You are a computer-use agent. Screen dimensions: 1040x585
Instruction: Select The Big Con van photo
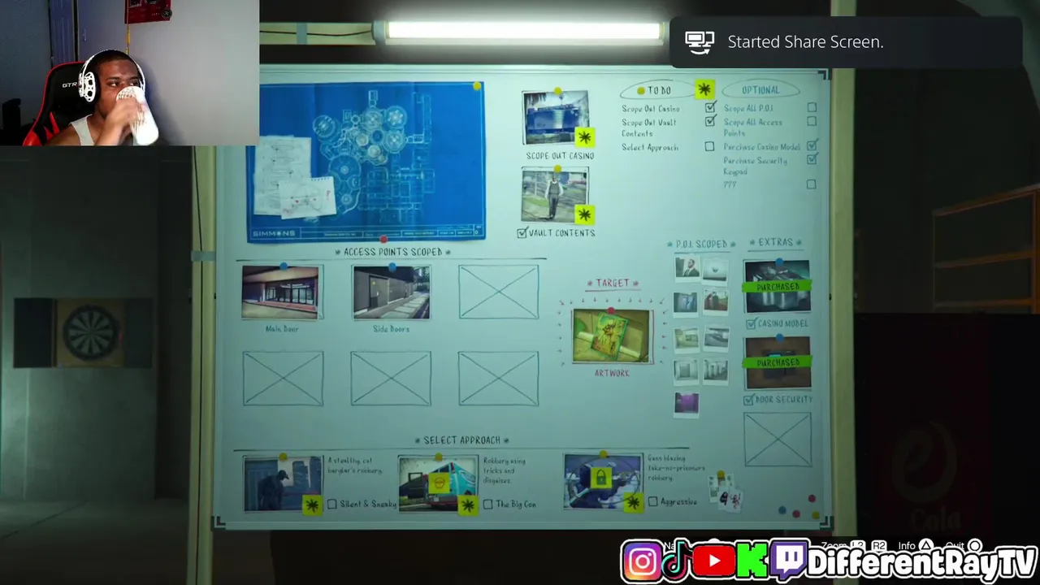(x=438, y=484)
